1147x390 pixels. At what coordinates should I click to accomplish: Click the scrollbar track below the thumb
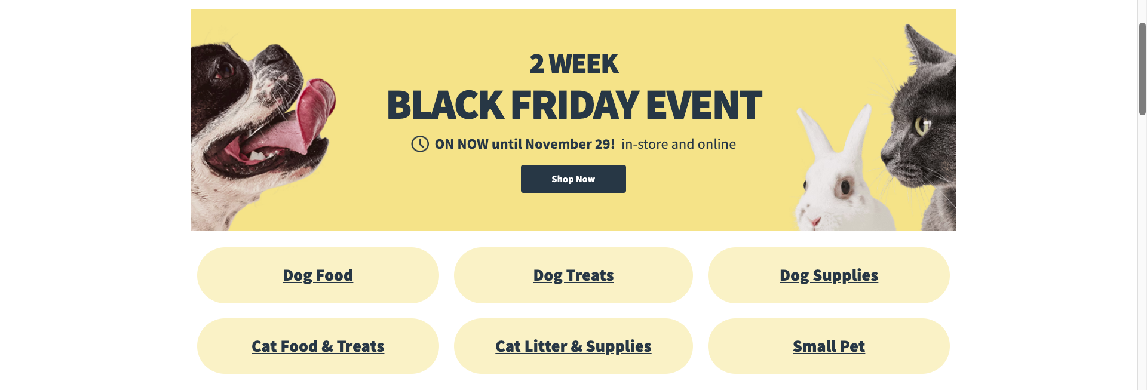(1142, 251)
